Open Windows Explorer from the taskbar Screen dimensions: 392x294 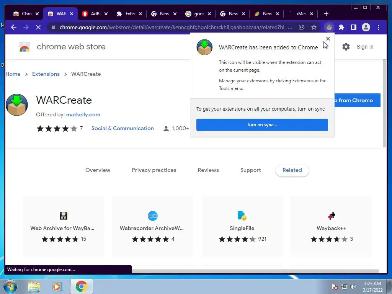pos(34,286)
